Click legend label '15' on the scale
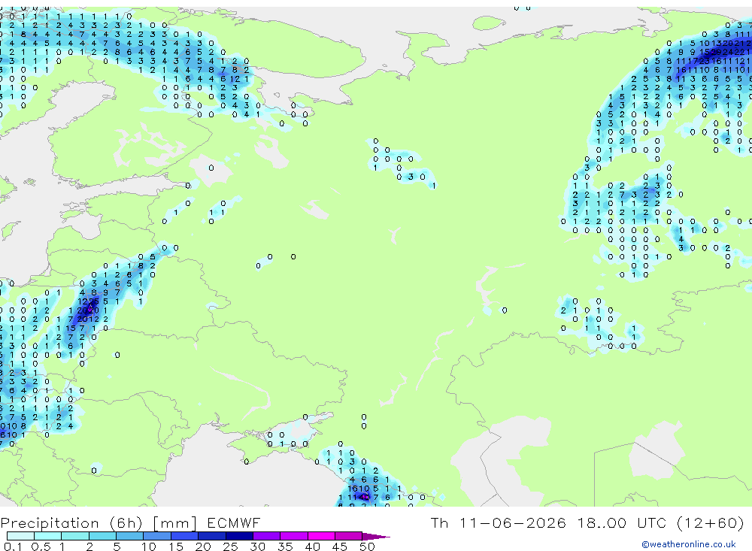 tap(176, 546)
